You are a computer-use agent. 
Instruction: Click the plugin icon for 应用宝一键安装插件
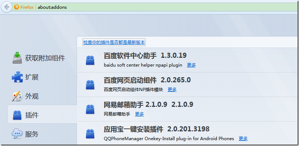point(90,134)
